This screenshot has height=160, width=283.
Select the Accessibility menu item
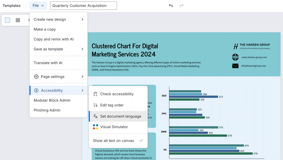59,90
